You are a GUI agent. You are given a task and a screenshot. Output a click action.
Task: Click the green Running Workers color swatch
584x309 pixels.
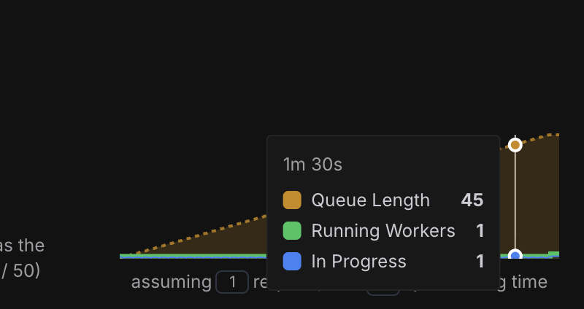coord(292,231)
